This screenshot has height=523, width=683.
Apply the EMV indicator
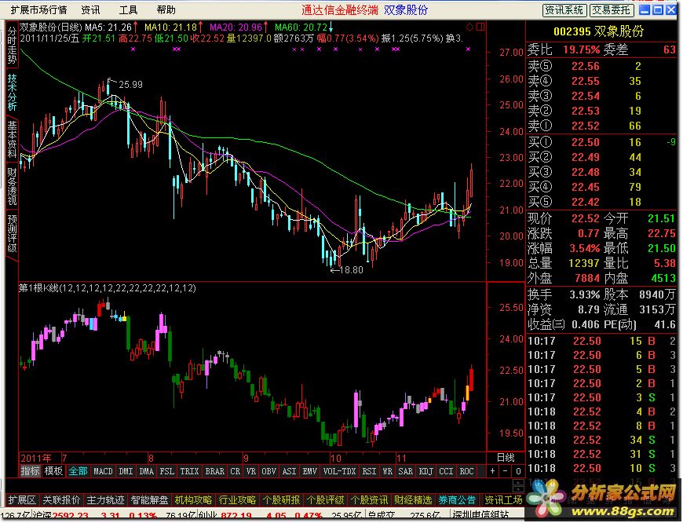(x=309, y=471)
